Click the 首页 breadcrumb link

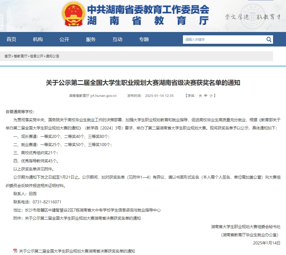(x=8, y=56)
